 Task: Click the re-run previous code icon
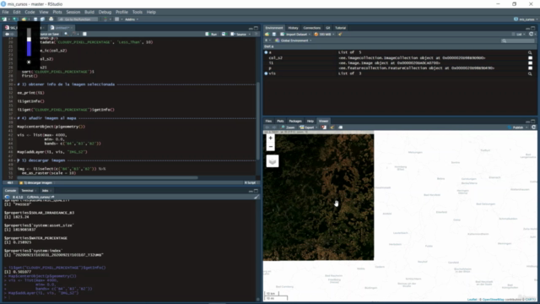[x=224, y=34]
